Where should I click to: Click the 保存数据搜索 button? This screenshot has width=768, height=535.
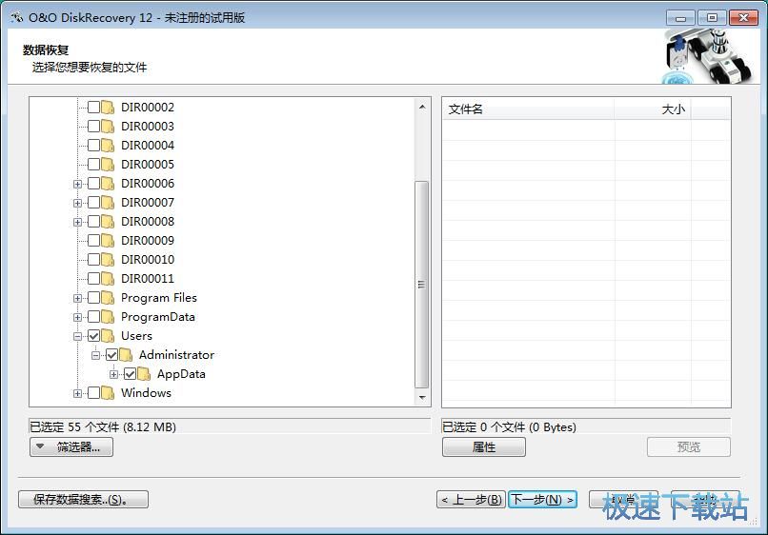(x=83, y=499)
